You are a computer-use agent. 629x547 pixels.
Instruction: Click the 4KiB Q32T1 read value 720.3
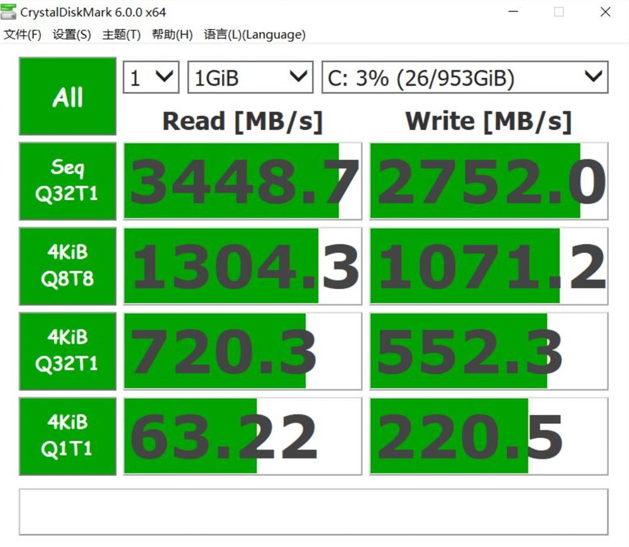click(243, 351)
